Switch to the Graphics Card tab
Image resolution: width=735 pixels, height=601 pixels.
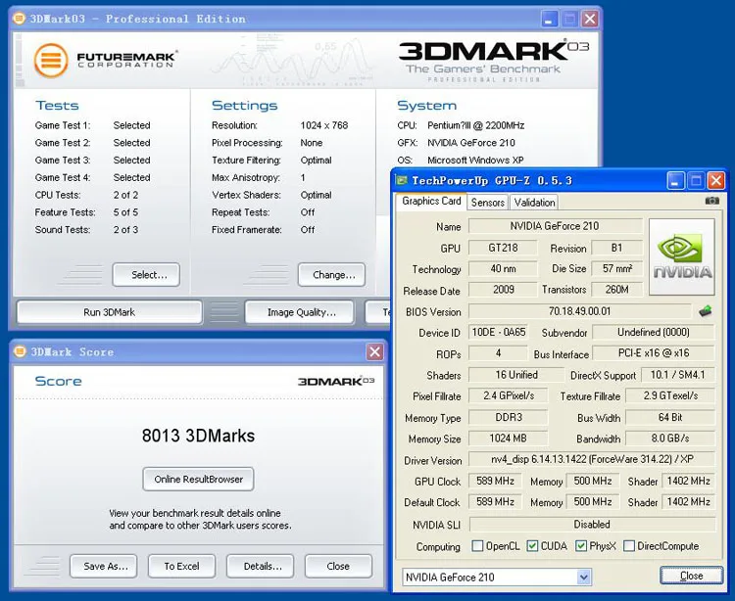click(431, 202)
